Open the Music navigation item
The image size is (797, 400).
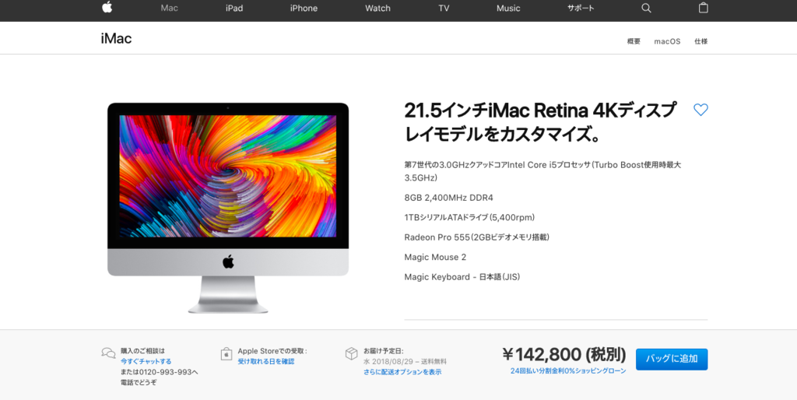click(508, 8)
